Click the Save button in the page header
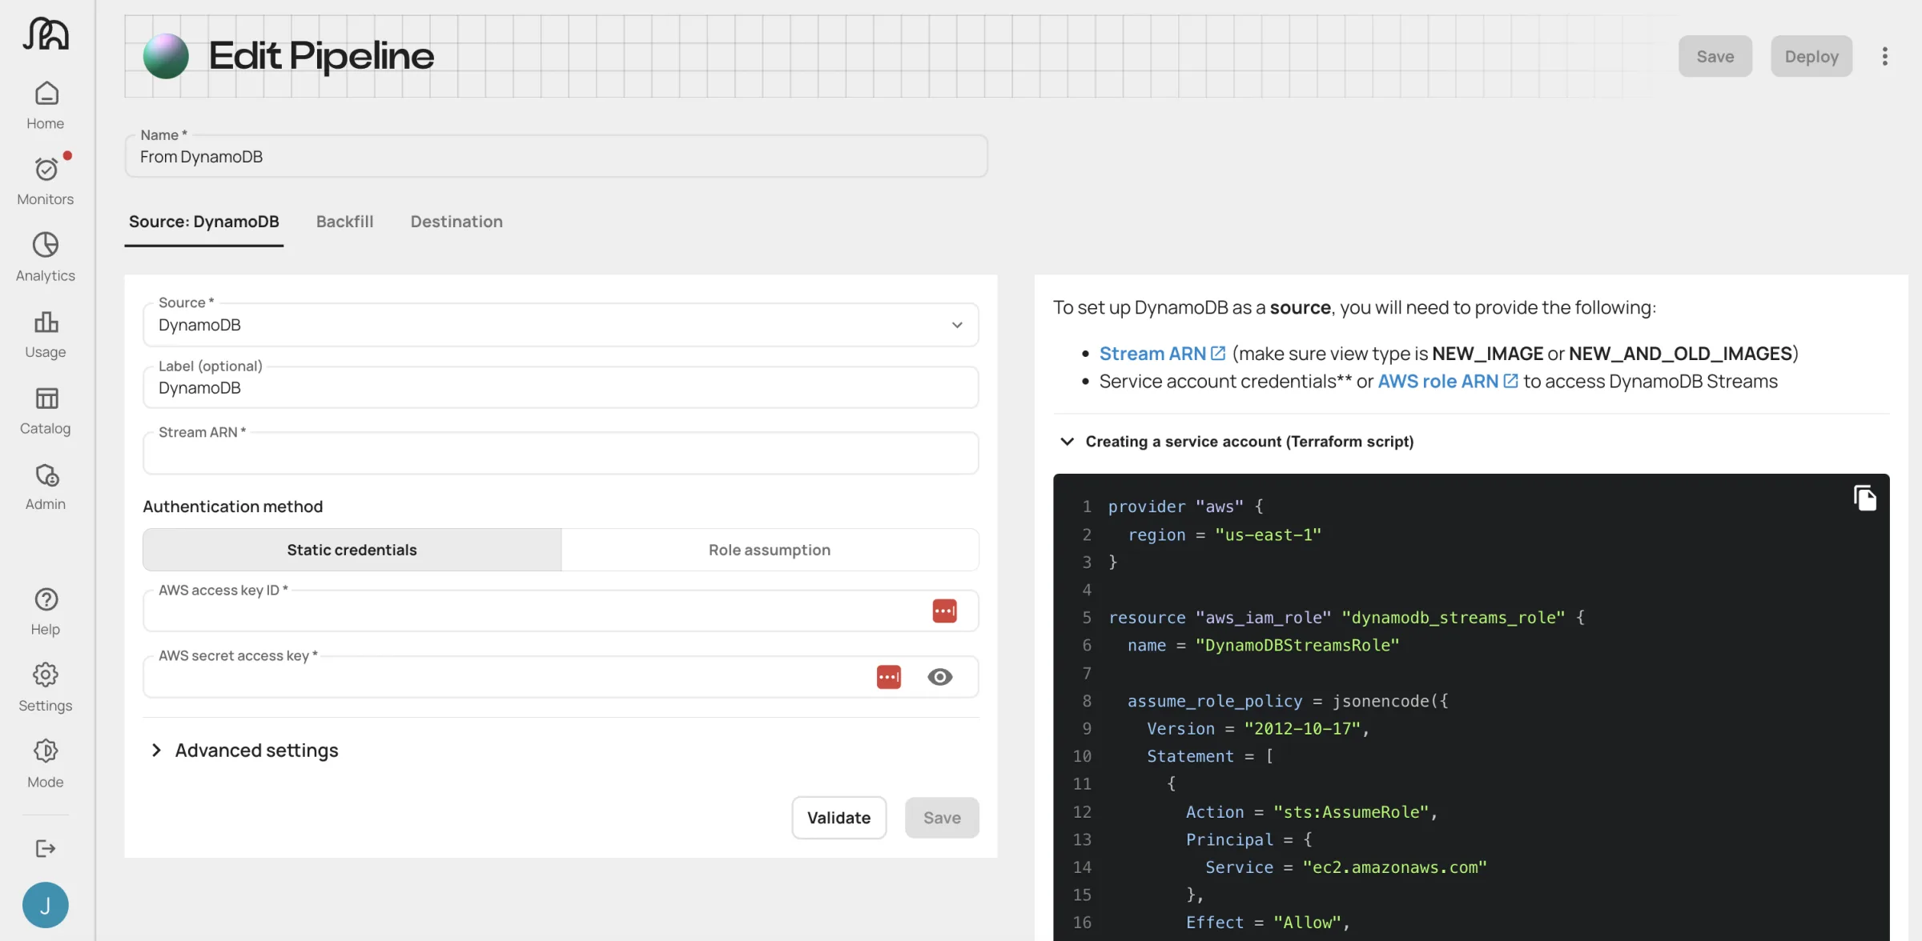 (1715, 56)
